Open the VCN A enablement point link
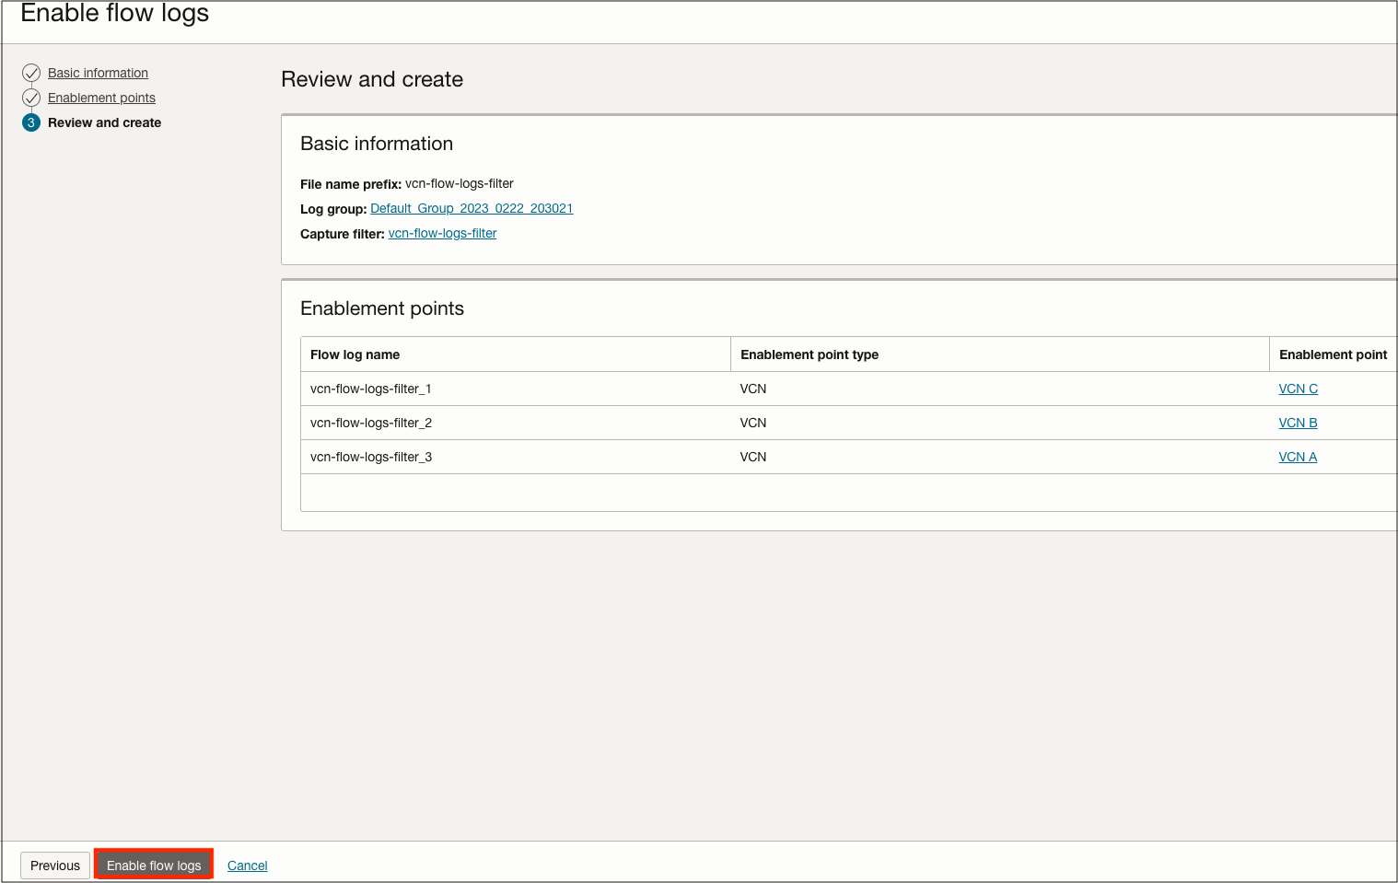Image resolution: width=1398 pixels, height=883 pixels. point(1298,457)
